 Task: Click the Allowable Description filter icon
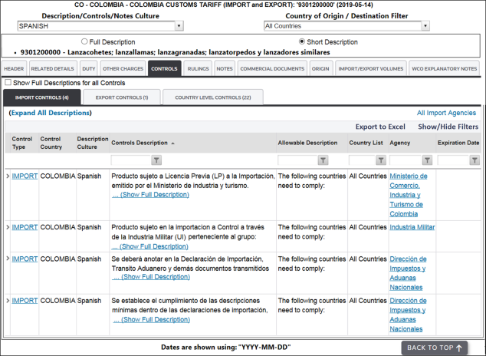(323, 160)
